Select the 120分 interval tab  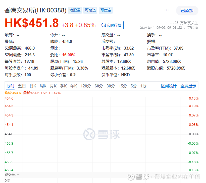(86, 86)
